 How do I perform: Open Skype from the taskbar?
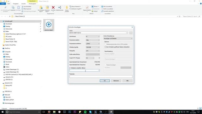(x=90, y=112)
